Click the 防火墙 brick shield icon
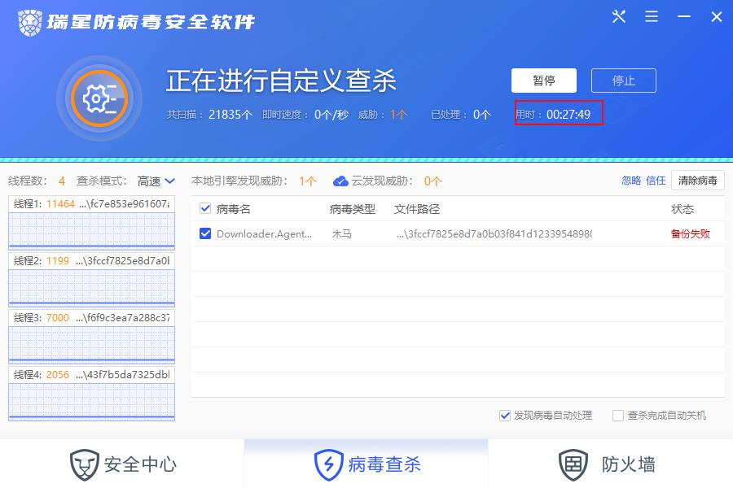The height and width of the screenshot is (488, 733). coord(573,464)
